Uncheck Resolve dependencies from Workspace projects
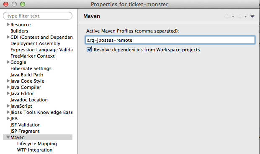 point(89,49)
